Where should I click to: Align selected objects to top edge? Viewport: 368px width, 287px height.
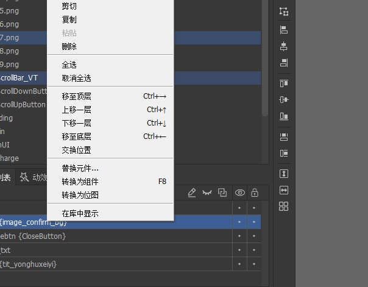click(284, 83)
